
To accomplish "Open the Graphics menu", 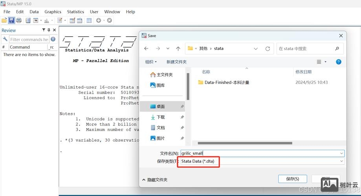I will [x=53, y=12].
